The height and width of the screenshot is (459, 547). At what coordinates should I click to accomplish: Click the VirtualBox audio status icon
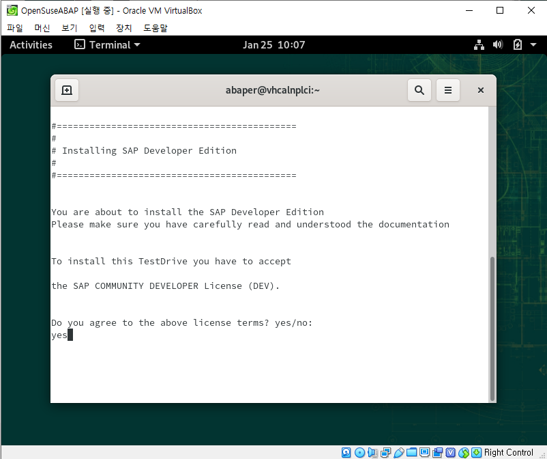pyautogui.click(x=372, y=452)
